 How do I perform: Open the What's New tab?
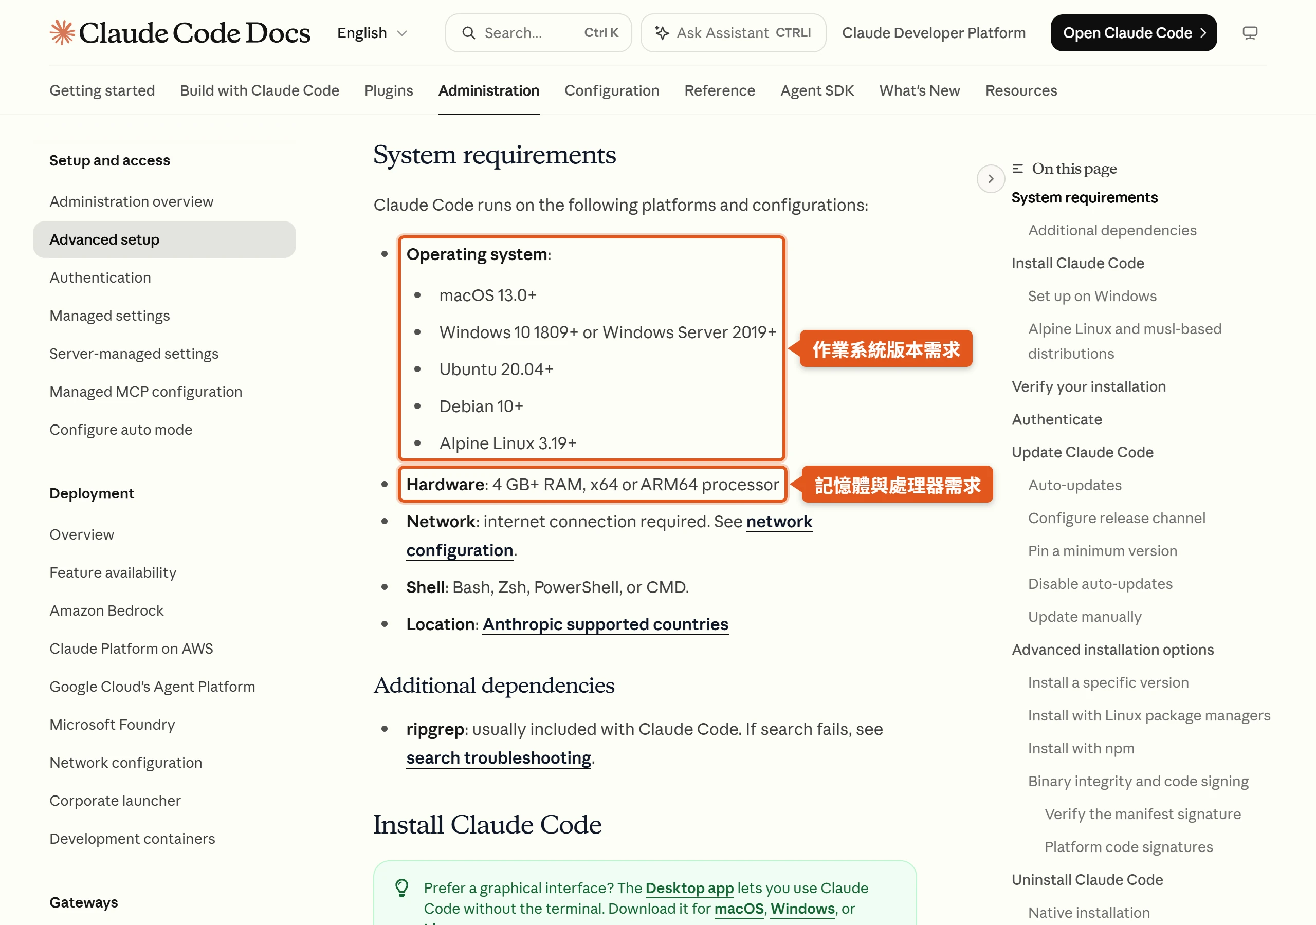point(919,90)
